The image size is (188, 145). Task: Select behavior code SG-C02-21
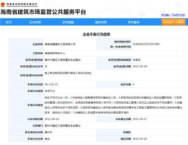[x=51, y=84]
